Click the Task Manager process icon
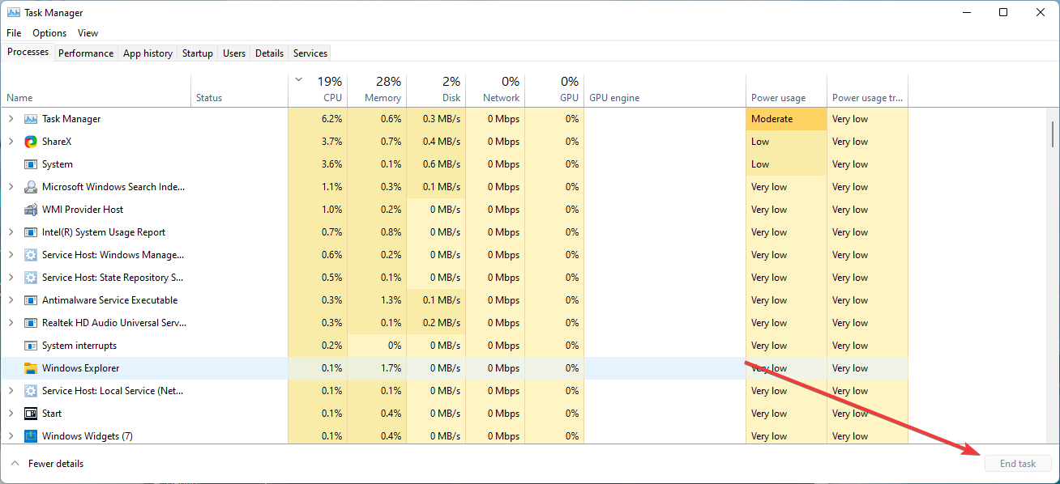Image resolution: width=1060 pixels, height=484 pixels. (31, 119)
